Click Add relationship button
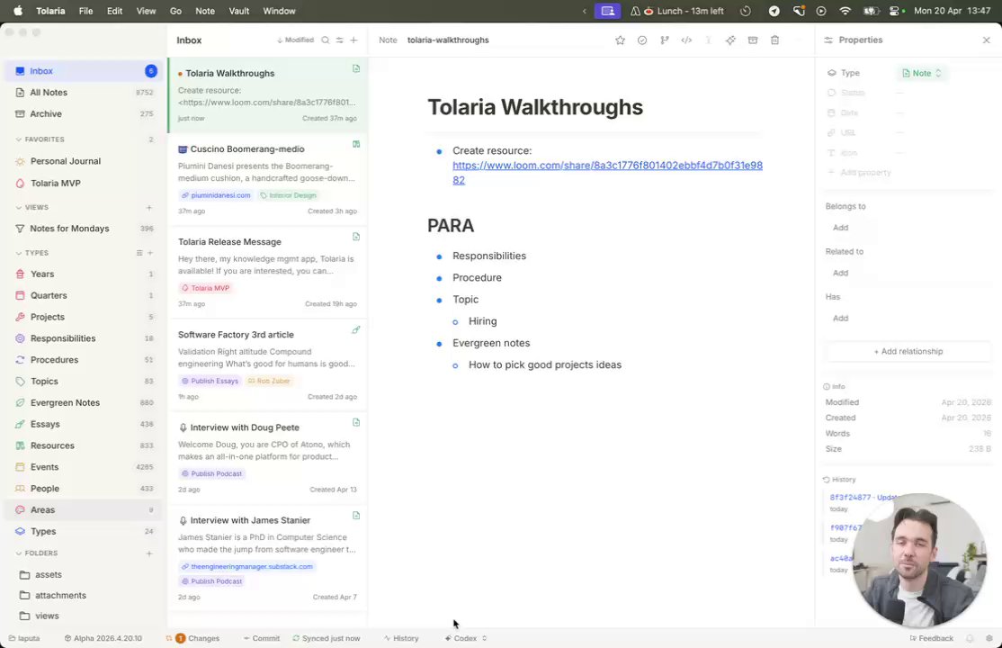 pyautogui.click(x=908, y=352)
